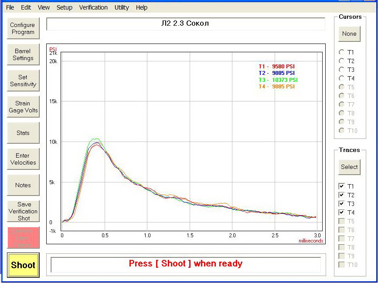Click the Traces Select button
This screenshot has height=283, width=378.
click(349, 167)
